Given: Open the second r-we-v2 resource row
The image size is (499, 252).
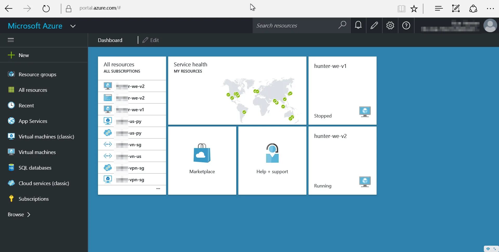Looking at the screenshot, I should pos(132,98).
